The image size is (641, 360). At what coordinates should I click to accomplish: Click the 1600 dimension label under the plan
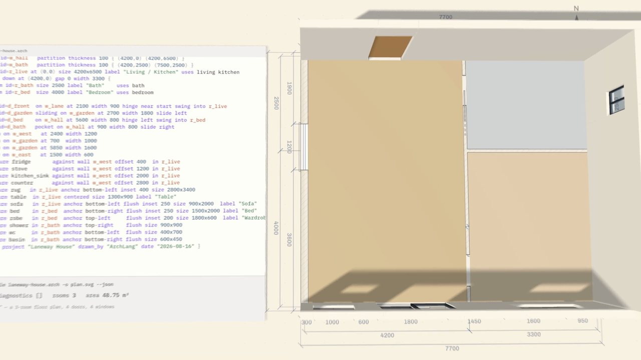click(x=534, y=321)
